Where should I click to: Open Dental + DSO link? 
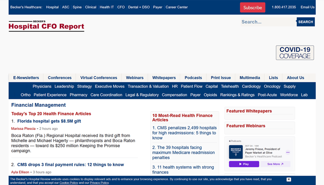point(139,7)
